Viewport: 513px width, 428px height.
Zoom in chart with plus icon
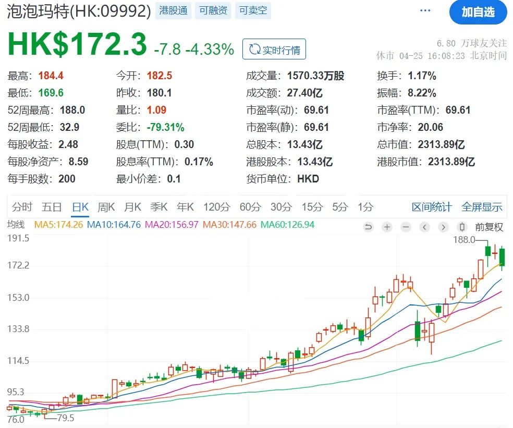(x=387, y=227)
